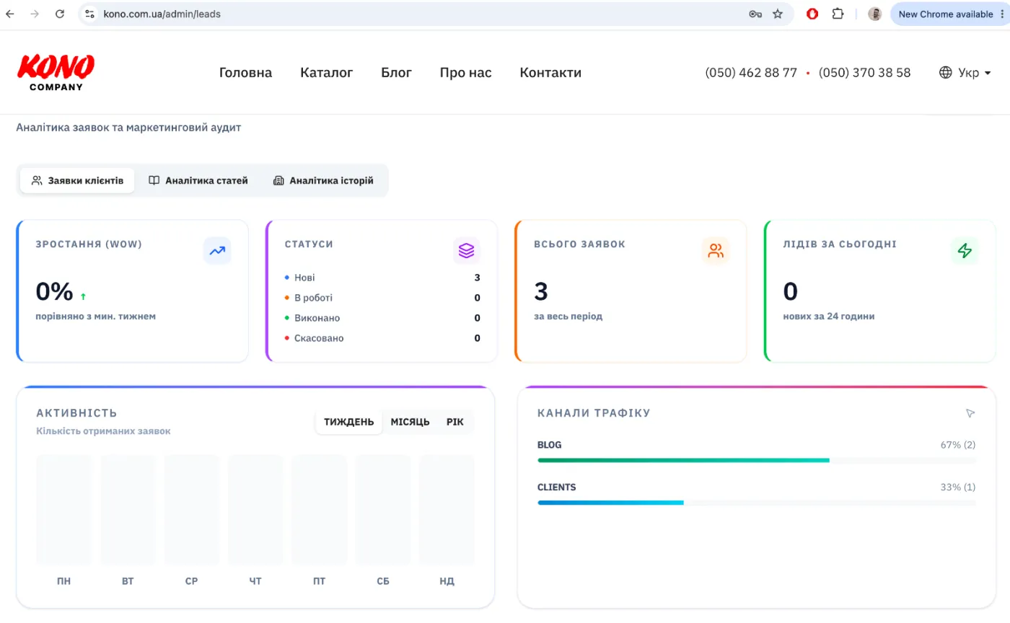Viewport: 1010px width, 623px height.
Task: Bookmark this page with the star icon
Action: (778, 14)
